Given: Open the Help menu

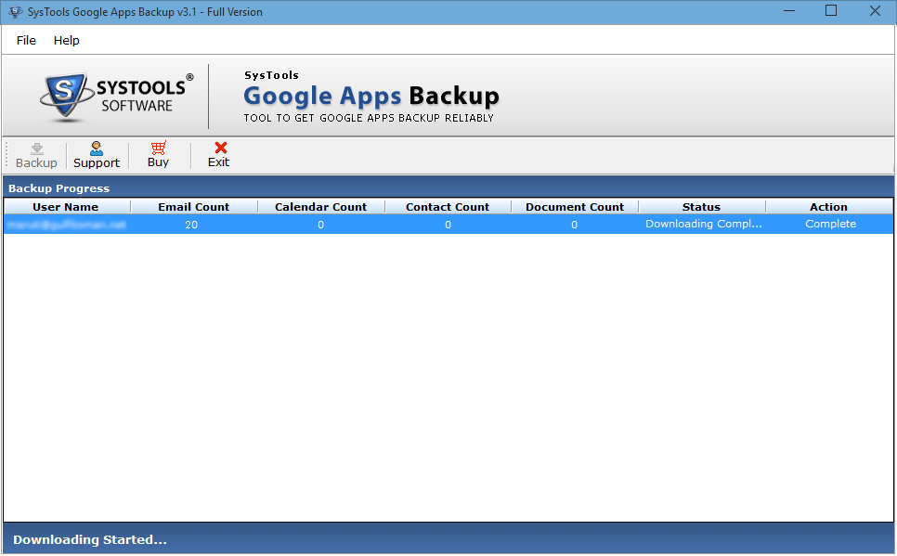Looking at the screenshot, I should click(x=66, y=41).
